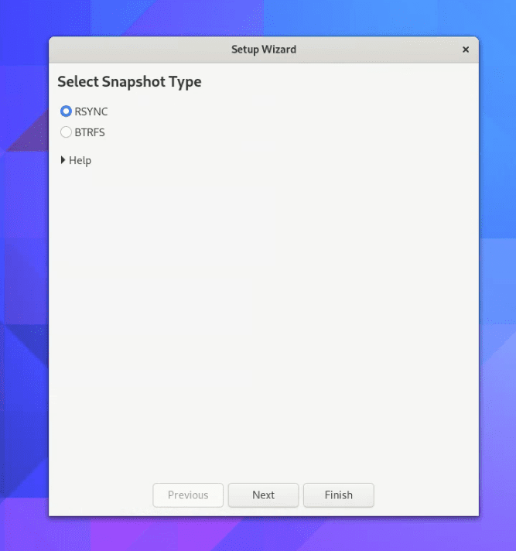Click the disabled Previous button
Image resolution: width=516 pixels, height=551 pixels.
click(188, 495)
